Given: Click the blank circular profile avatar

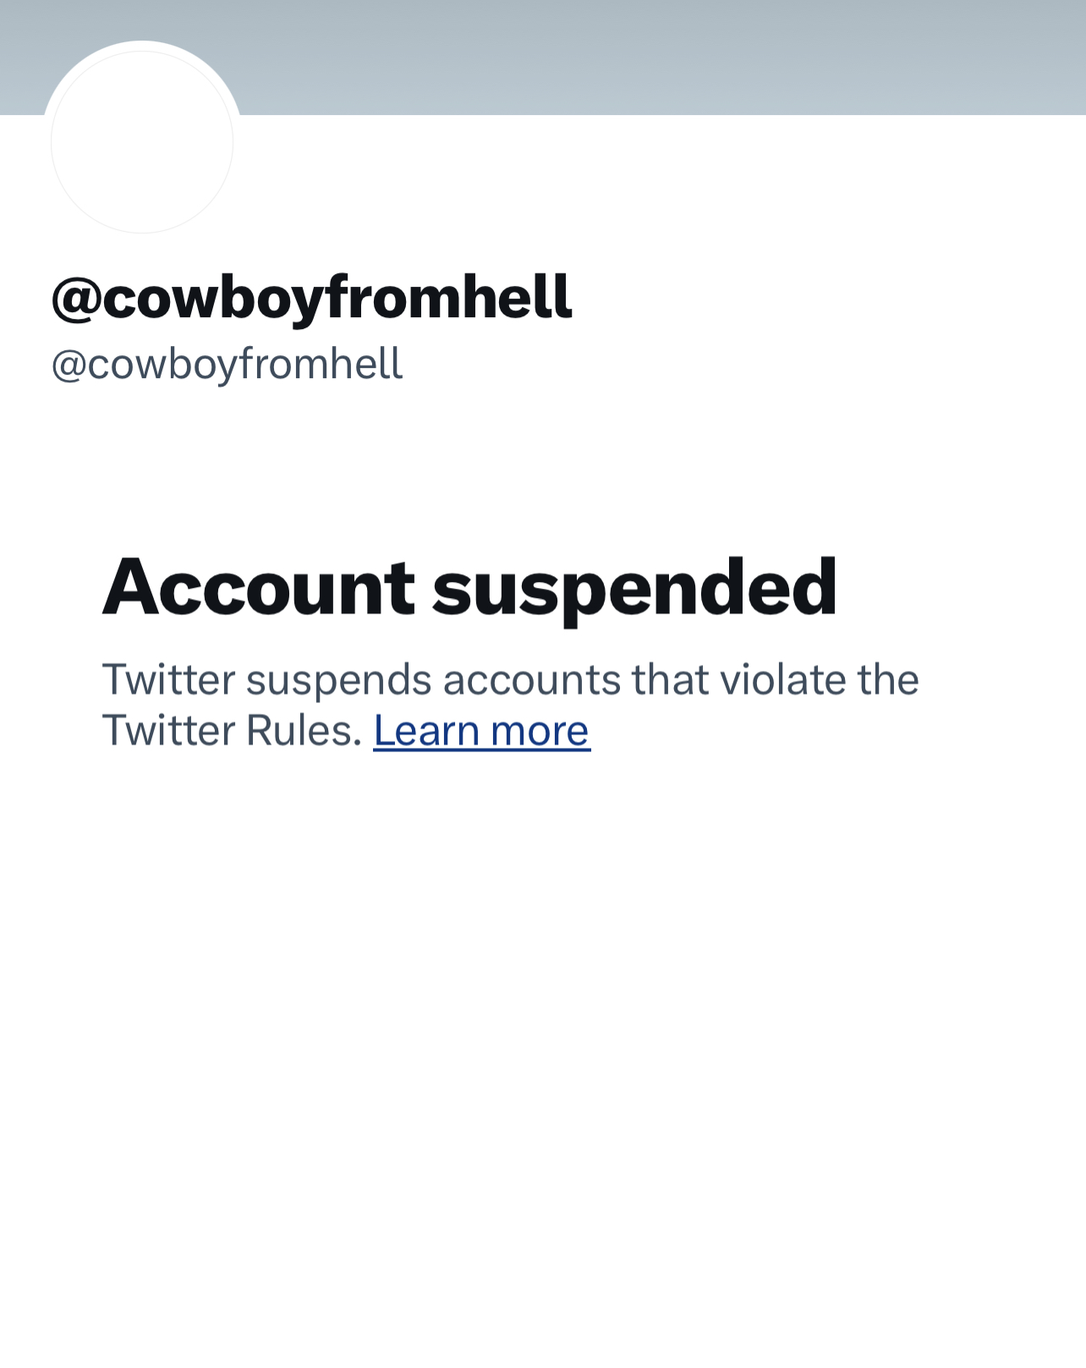Looking at the screenshot, I should click(x=142, y=142).
